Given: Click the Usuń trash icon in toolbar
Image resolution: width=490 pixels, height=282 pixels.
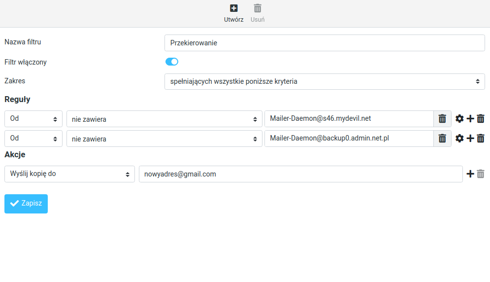Looking at the screenshot, I should tap(258, 8).
